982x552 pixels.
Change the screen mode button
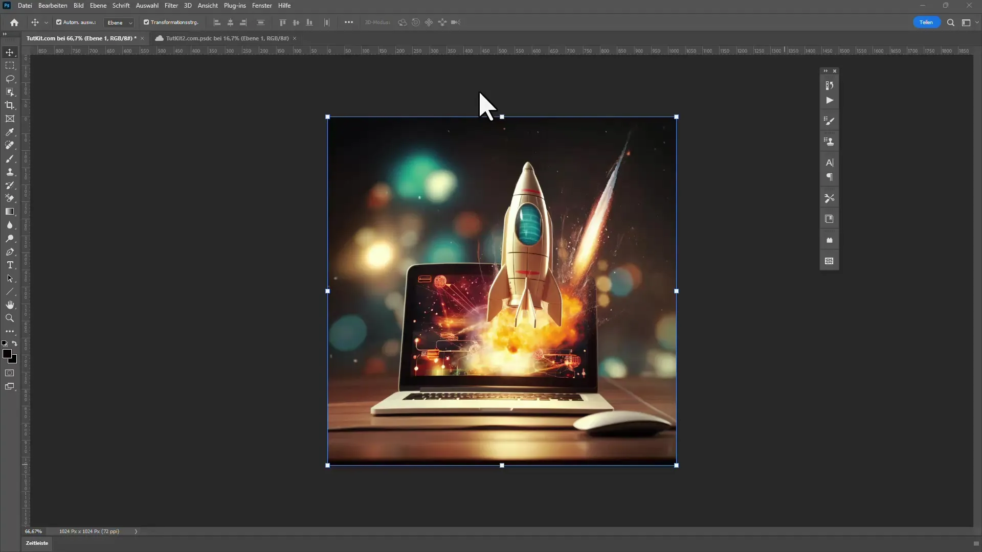click(10, 387)
